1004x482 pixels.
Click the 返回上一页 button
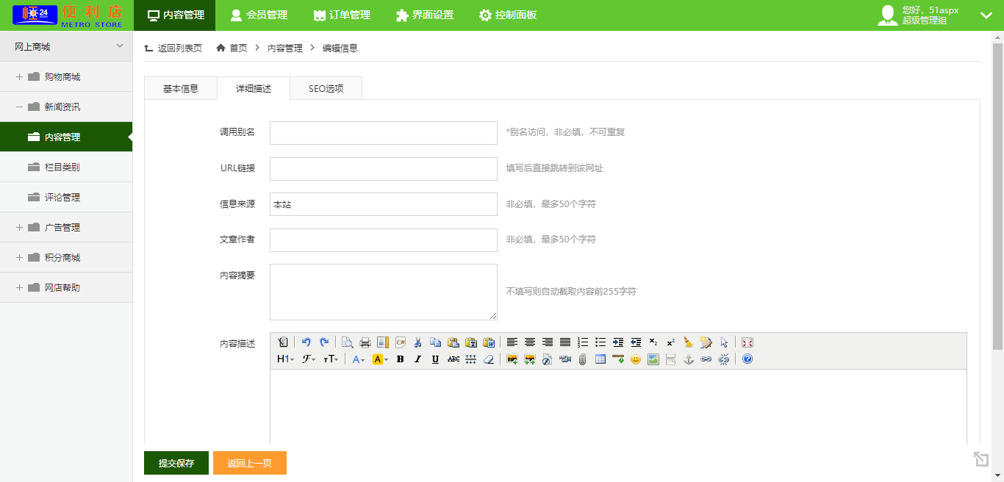click(x=250, y=463)
